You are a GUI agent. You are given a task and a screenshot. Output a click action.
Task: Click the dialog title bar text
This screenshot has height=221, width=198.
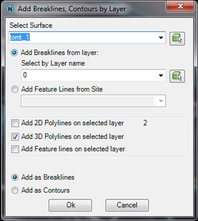click(x=72, y=9)
